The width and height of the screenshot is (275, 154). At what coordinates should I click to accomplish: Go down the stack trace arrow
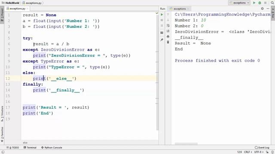click(x=168, y=20)
